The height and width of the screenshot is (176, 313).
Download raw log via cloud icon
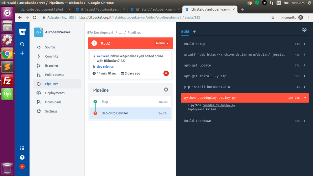304,30
